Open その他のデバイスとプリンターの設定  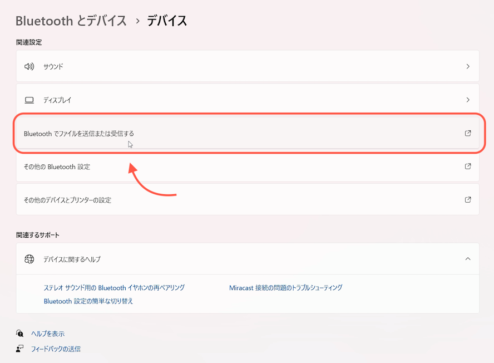248,200
